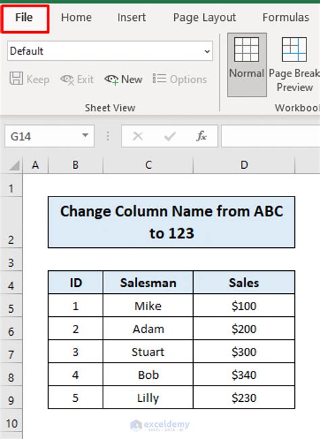Select row 10 header

[11, 420]
